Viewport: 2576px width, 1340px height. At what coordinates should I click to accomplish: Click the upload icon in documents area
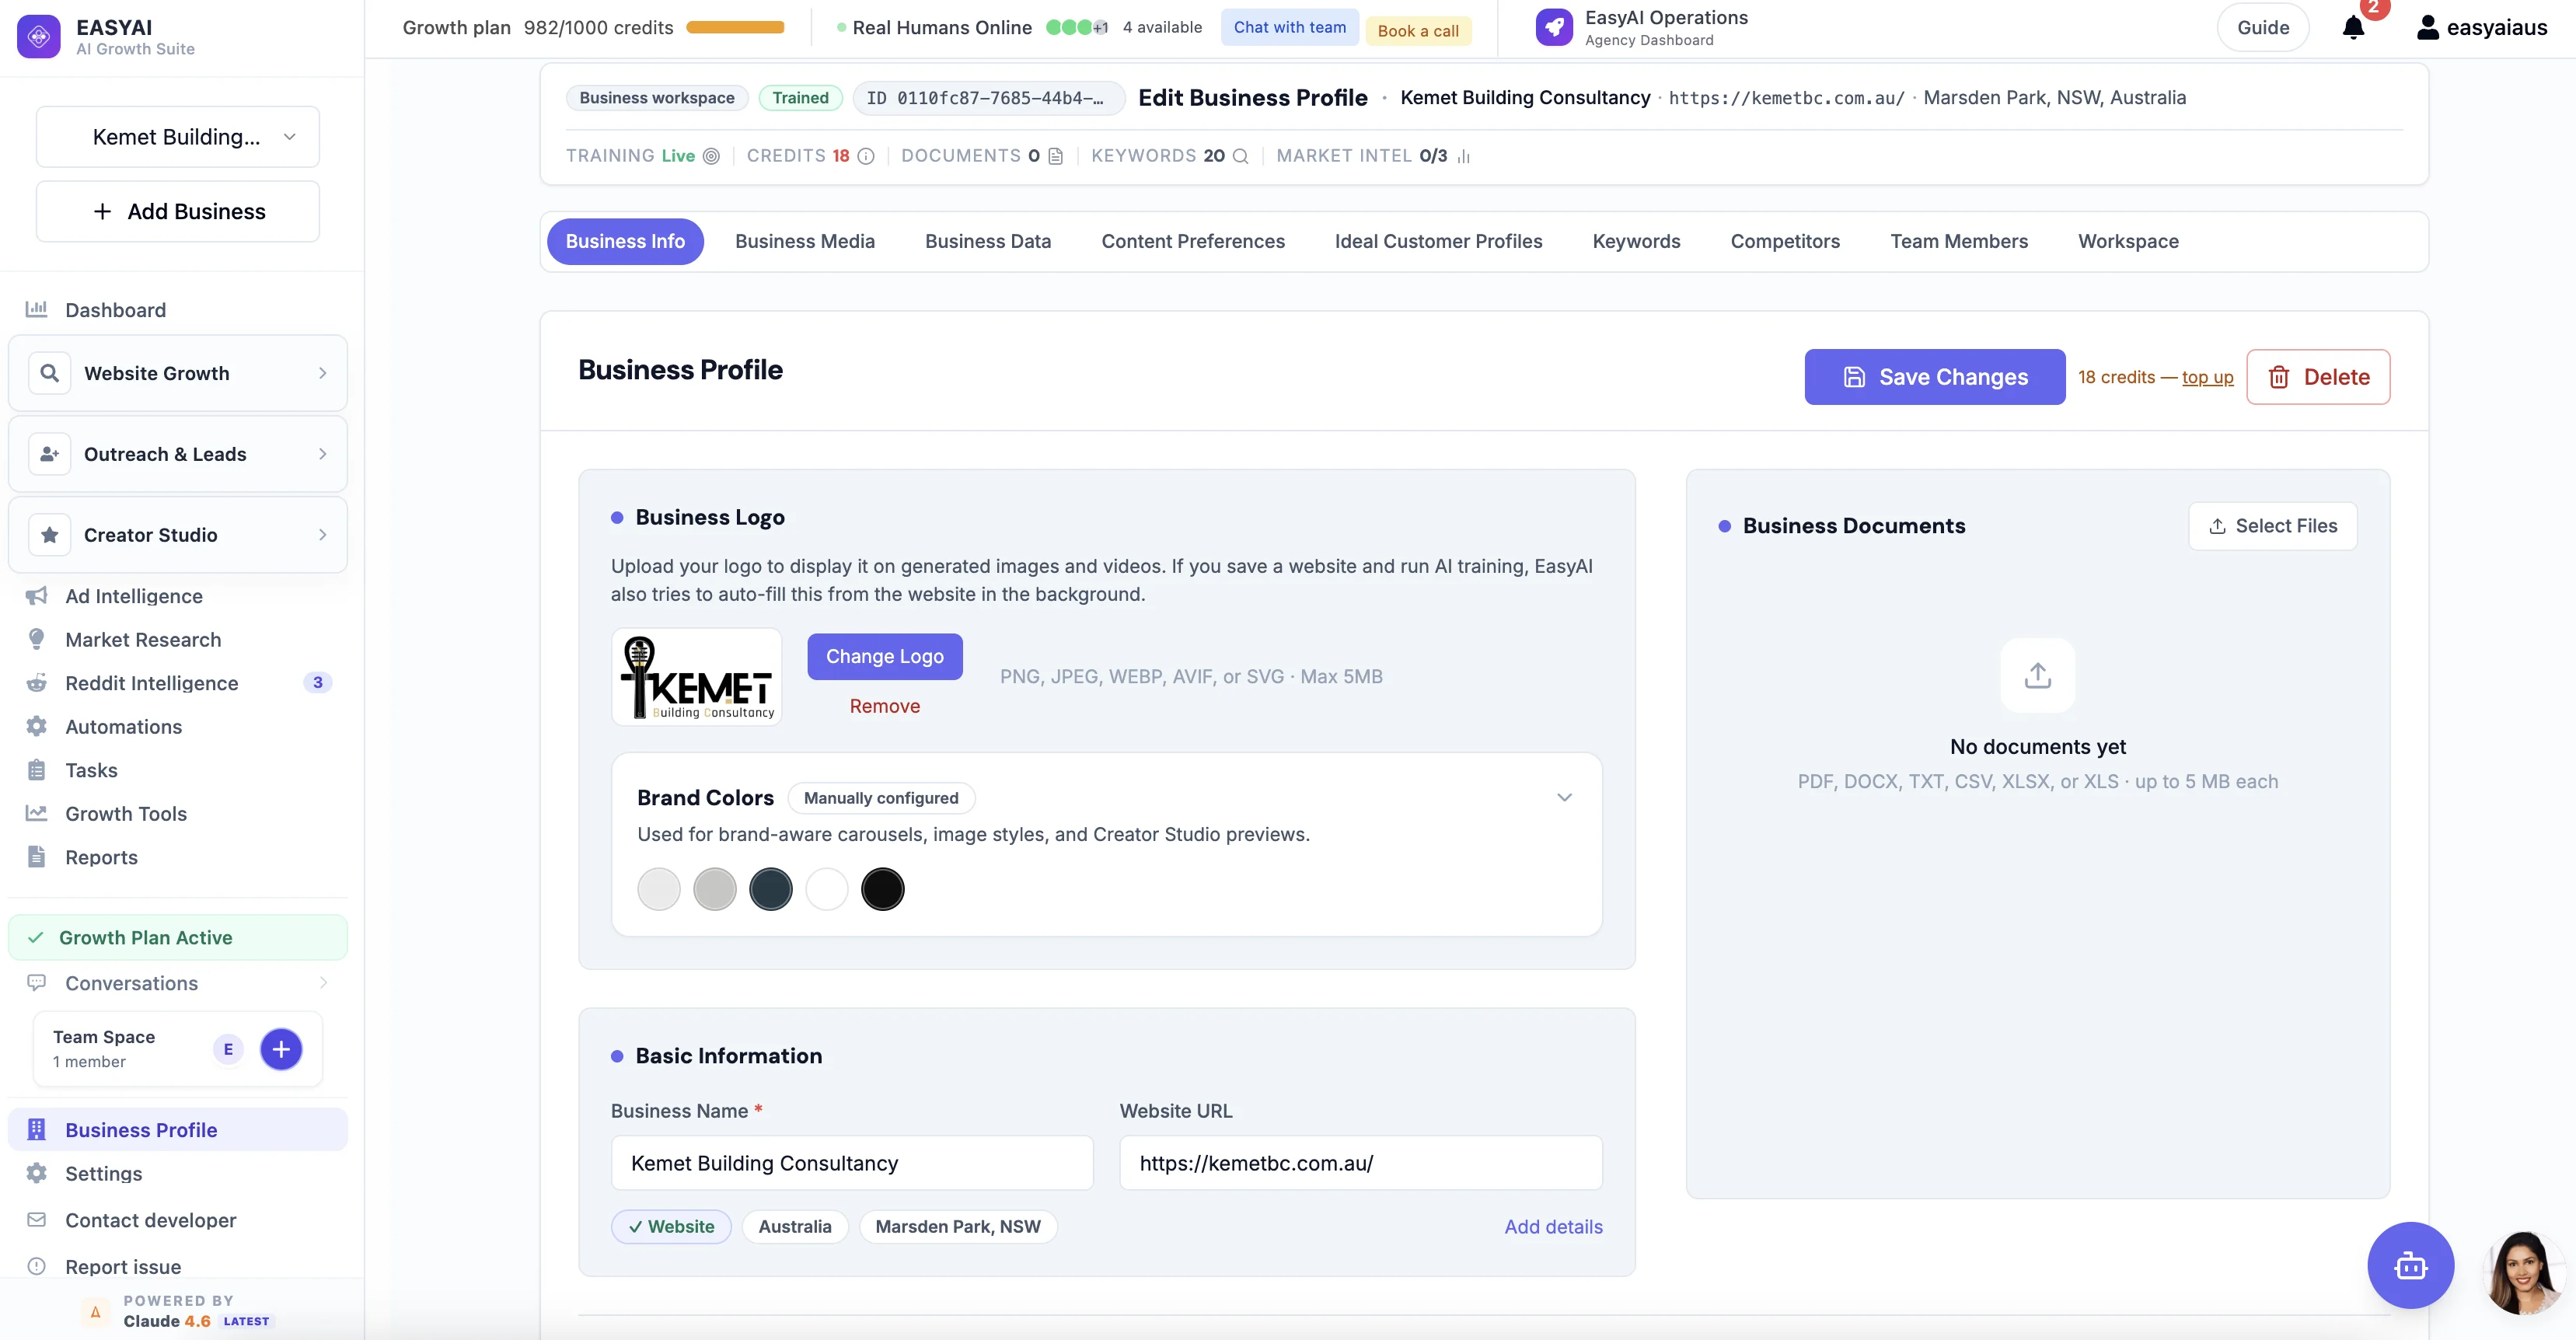pyautogui.click(x=2037, y=676)
